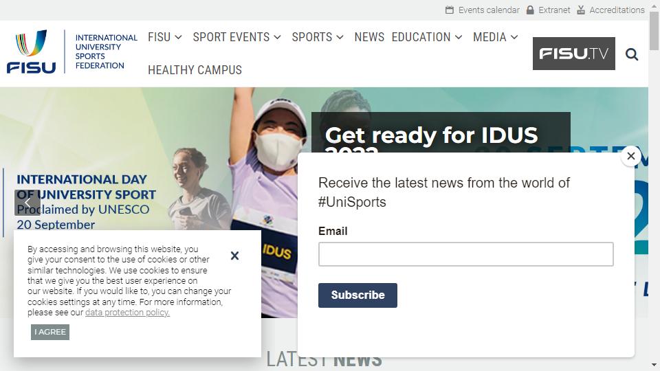Click the I AGREE cookie button
Viewport: 660px width, 371px height.
(50, 332)
